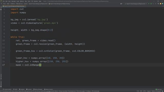
Task: Open the Project tool window sidebar button
Action: 1,8
